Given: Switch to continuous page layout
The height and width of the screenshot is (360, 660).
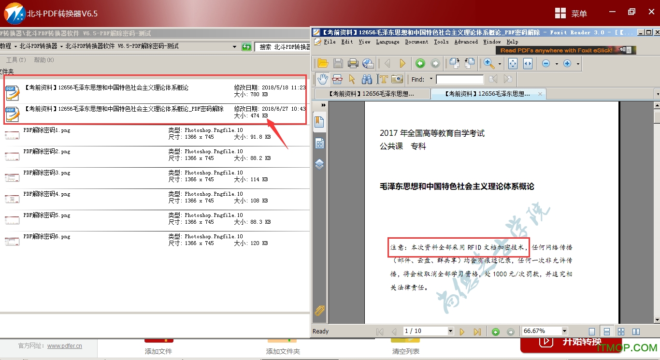Looking at the screenshot, I should coord(606,331).
